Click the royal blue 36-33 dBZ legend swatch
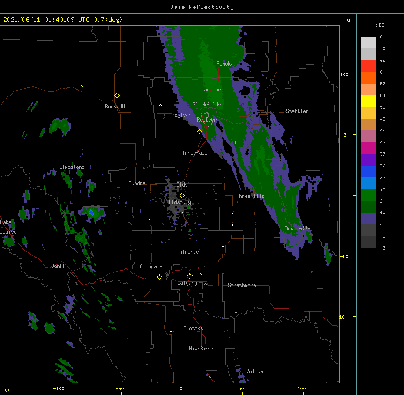 [x=368, y=171]
